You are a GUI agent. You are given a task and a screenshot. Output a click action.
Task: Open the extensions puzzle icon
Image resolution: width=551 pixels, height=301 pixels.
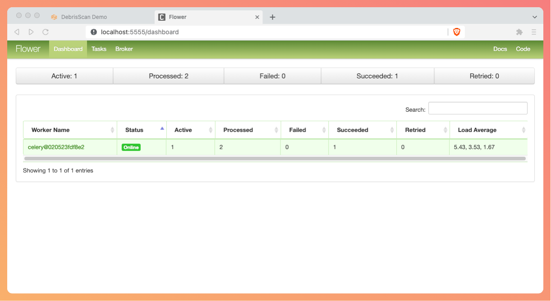coord(519,32)
